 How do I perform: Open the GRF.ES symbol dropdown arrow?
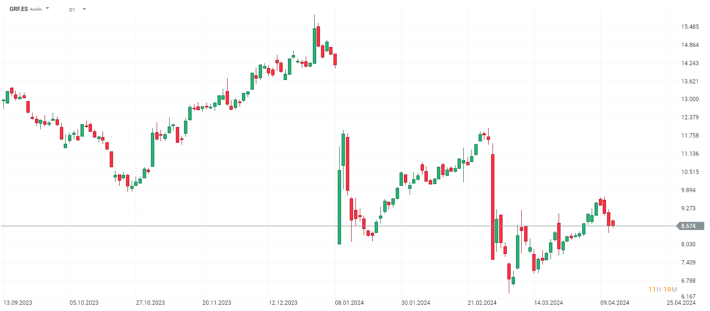[47, 9]
